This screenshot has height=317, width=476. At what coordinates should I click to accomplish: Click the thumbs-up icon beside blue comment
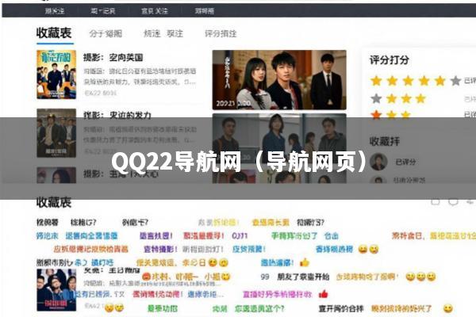[305, 262]
